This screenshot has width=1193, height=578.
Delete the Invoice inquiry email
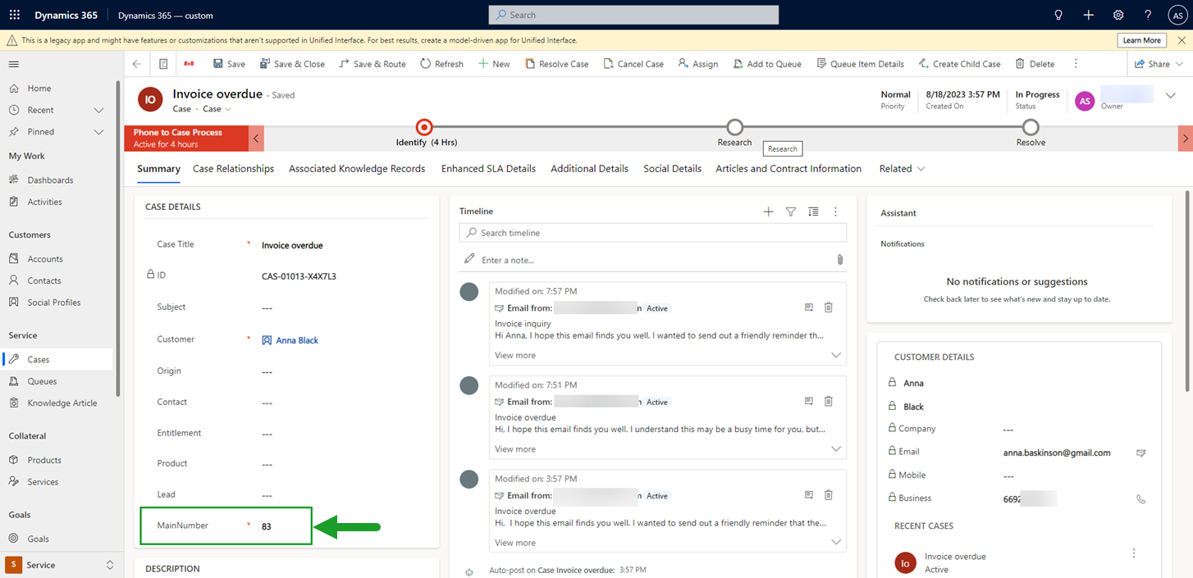click(828, 307)
